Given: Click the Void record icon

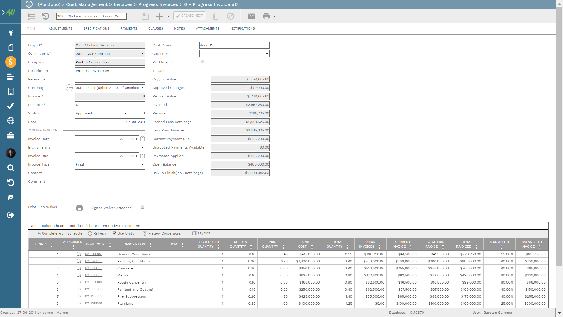Looking at the screenshot, I should [x=231, y=16].
